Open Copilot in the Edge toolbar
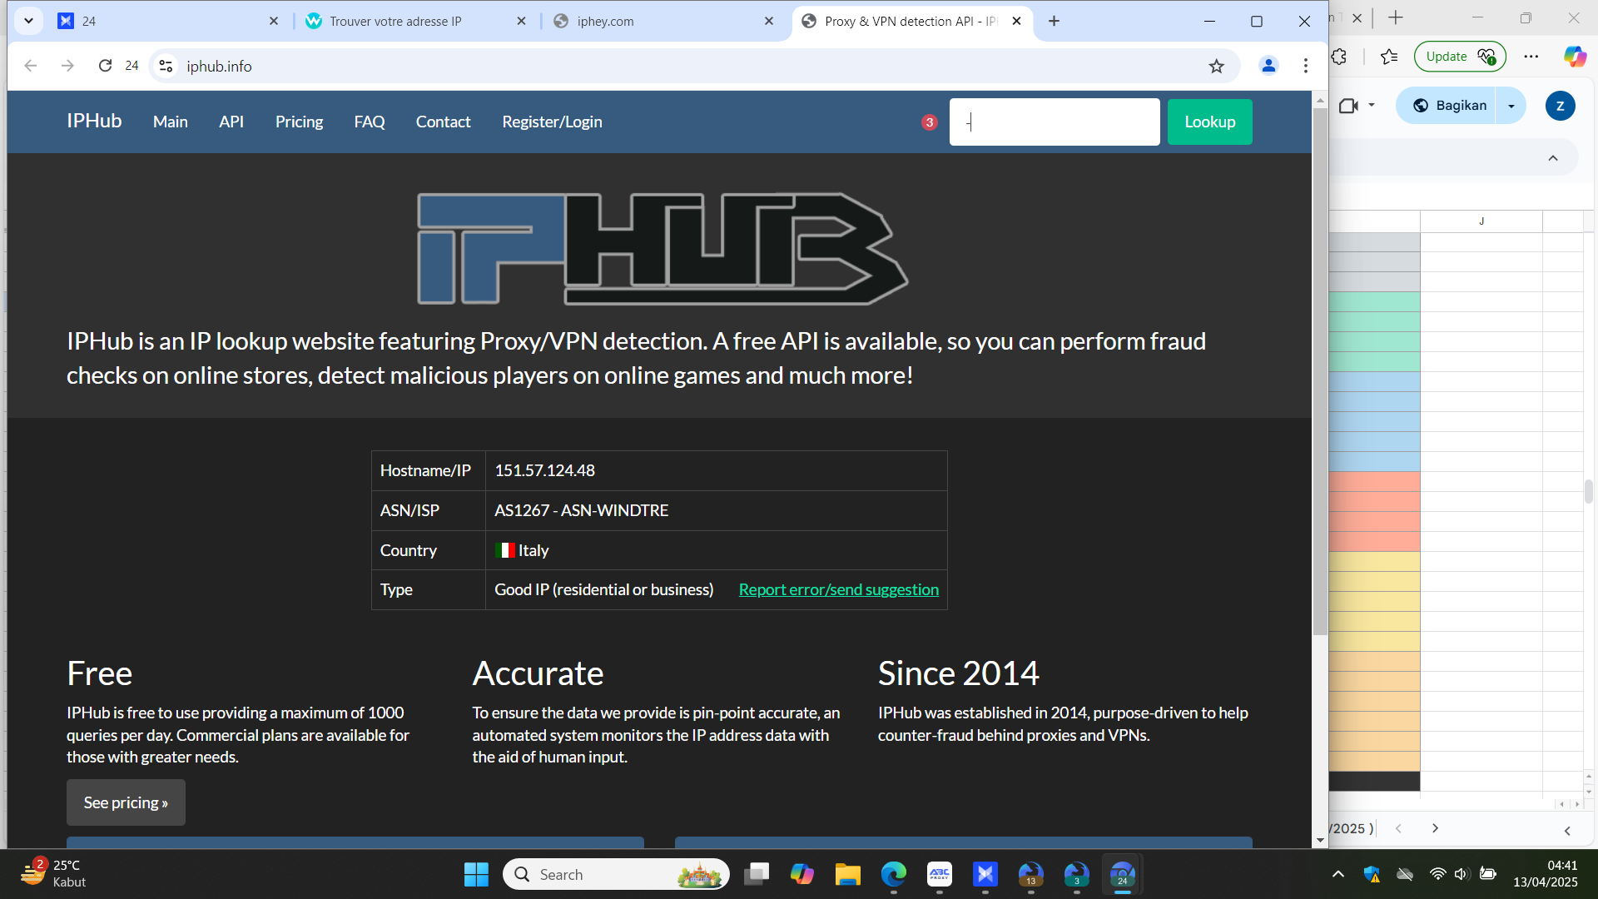1598x899 pixels. point(1575,57)
